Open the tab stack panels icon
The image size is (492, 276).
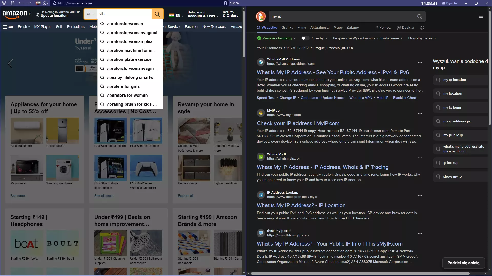pyautogui.click(x=13, y=3)
